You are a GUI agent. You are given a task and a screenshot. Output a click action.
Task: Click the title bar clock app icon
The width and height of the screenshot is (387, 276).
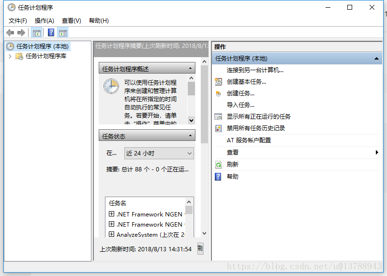pyautogui.click(x=11, y=7)
